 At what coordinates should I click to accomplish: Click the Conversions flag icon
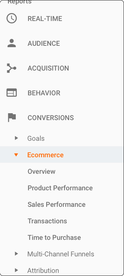[x=12, y=118]
